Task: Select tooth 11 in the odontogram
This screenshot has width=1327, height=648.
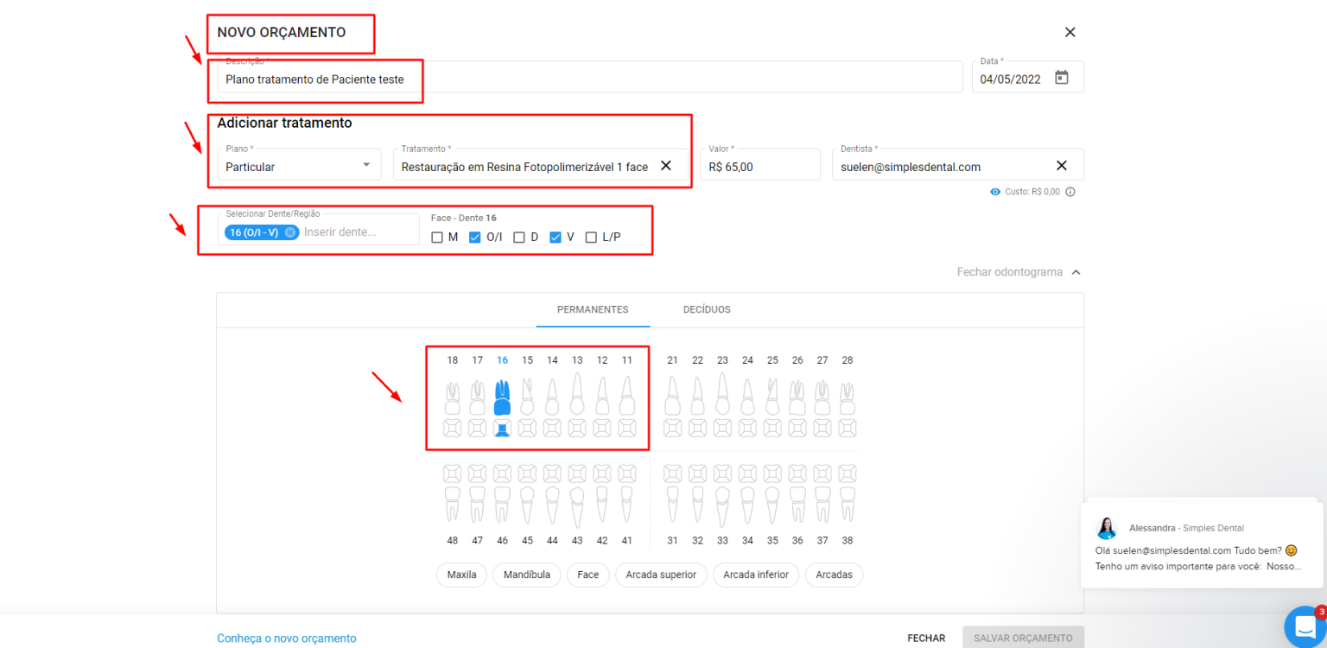Action: [627, 397]
